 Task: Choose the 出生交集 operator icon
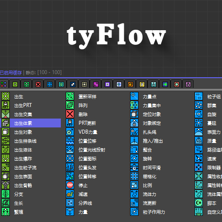pyautogui.click(x=5, y=114)
